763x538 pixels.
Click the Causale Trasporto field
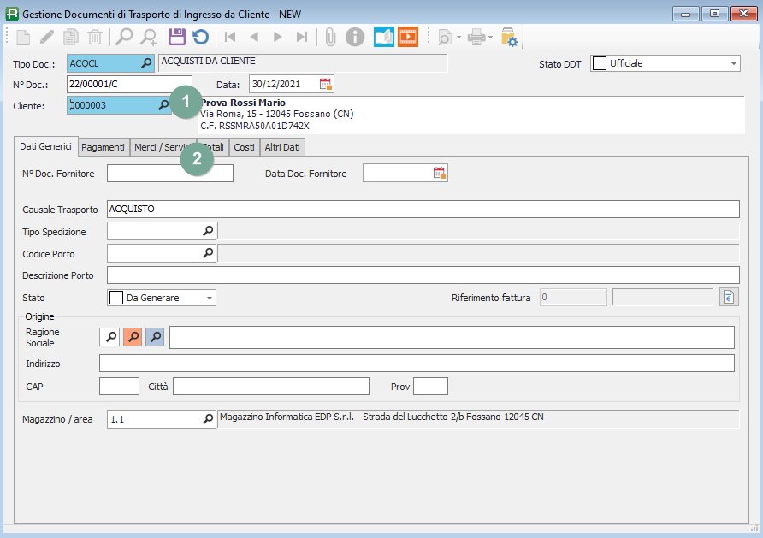422,209
